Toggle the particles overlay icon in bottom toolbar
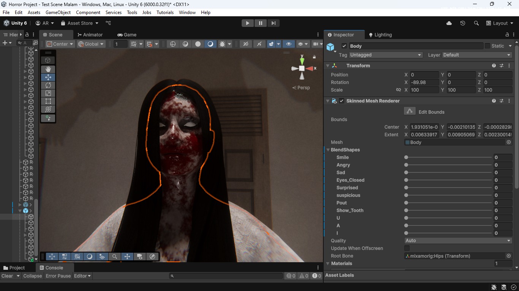The width and height of the screenshot is (519, 291). [102, 257]
